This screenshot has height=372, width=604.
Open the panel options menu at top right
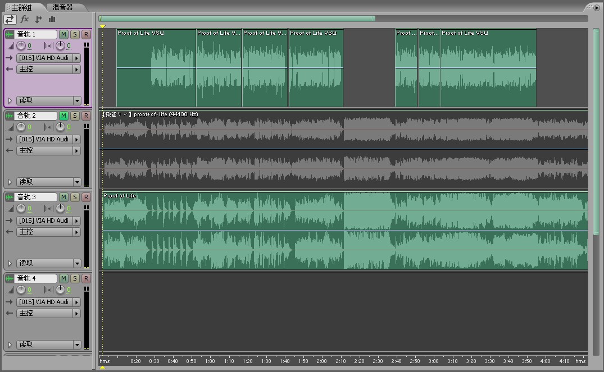pyautogui.click(x=597, y=8)
